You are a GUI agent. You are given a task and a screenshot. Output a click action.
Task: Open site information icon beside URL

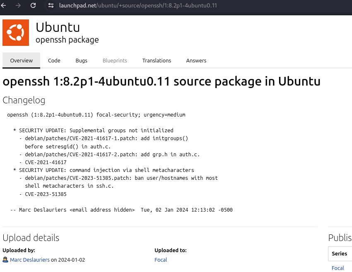[51, 5]
